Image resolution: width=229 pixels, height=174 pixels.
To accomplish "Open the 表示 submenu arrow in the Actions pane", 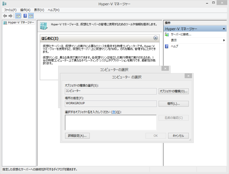I will click(x=224, y=40).
